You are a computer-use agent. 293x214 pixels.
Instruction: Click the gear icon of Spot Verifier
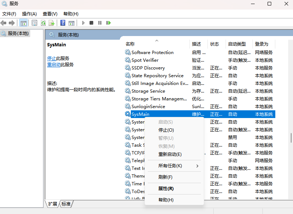coord(128,60)
